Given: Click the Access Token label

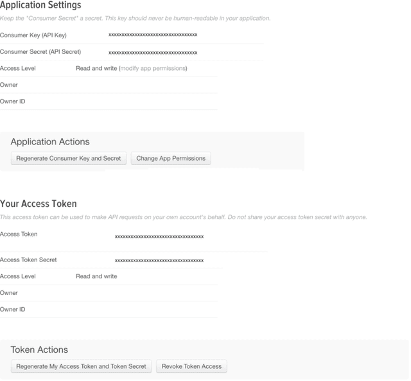Looking at the screenshot, I should pos(19,234).
